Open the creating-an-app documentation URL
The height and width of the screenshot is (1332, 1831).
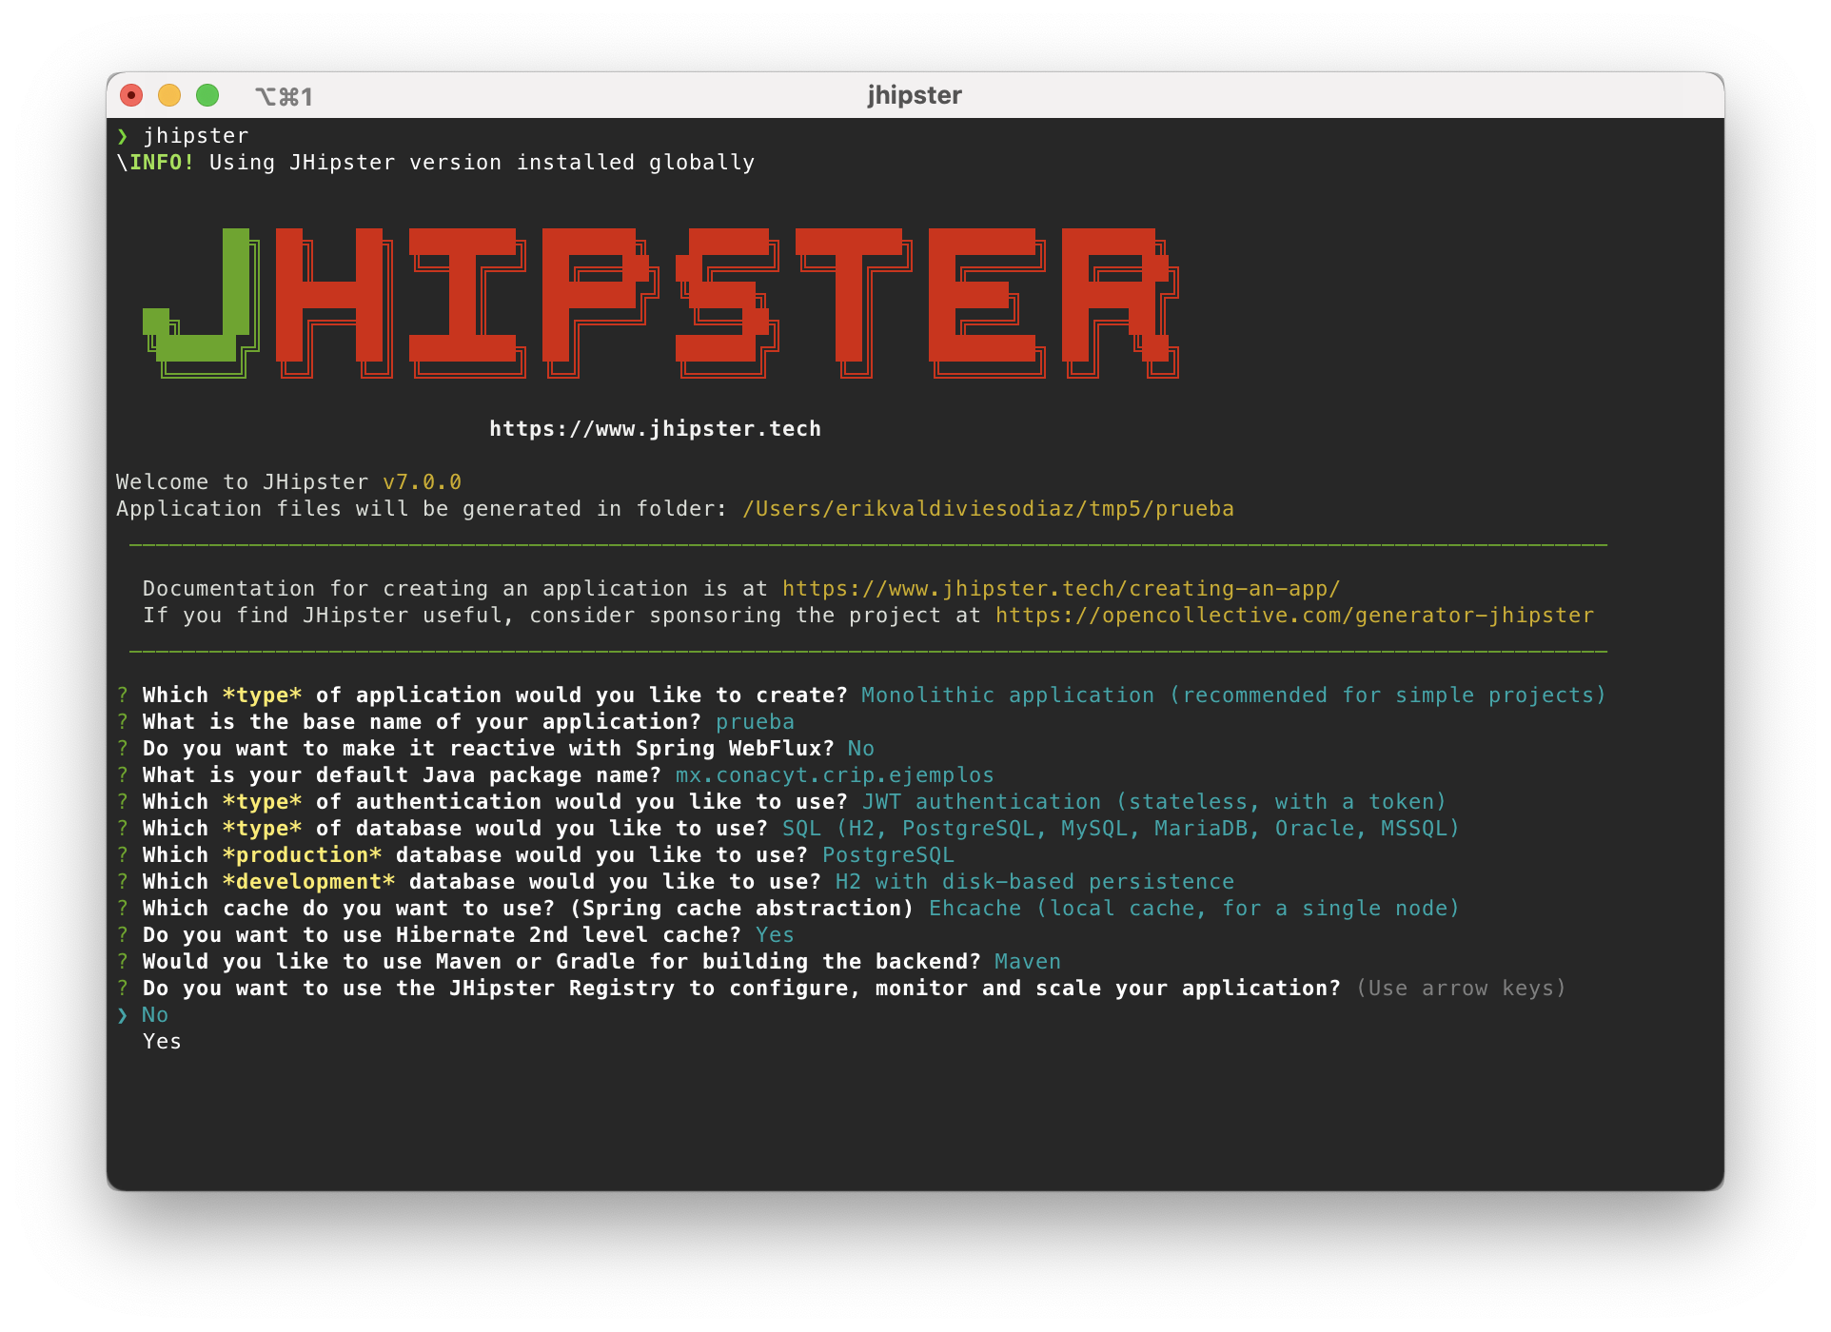coord(1061,589)
